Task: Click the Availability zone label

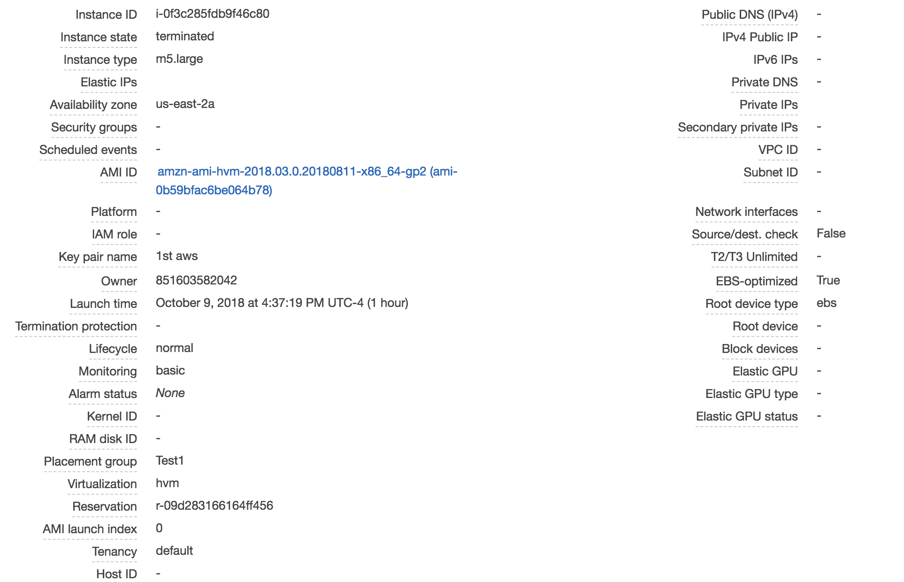Action: click(93, 105)
